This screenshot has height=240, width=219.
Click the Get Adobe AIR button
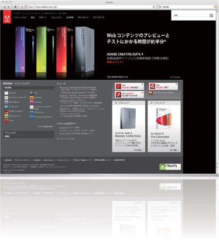(163, 86)
